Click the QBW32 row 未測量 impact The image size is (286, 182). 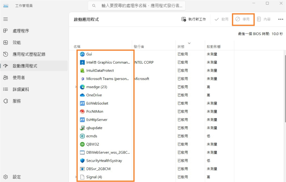coord(212,144)
